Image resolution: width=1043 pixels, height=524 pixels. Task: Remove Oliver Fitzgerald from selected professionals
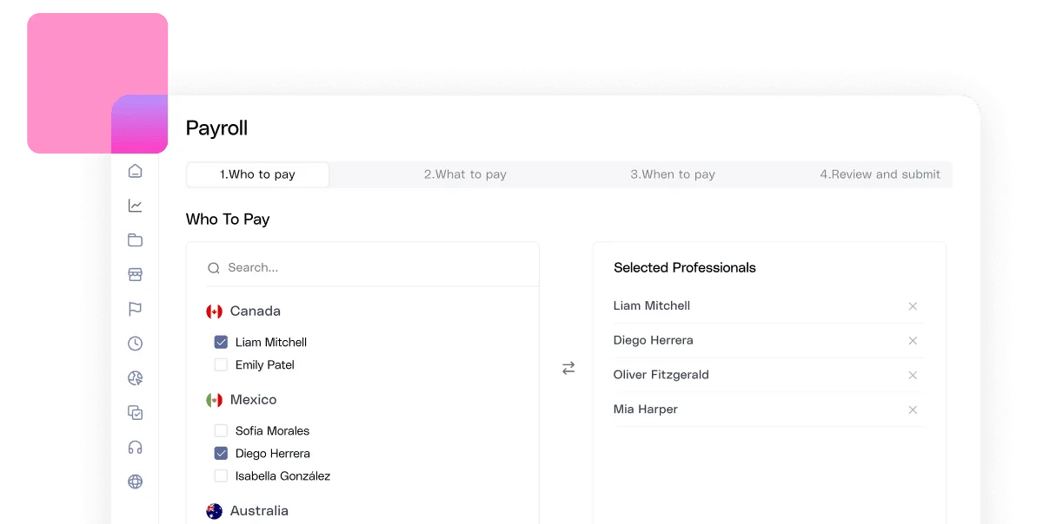click(x=913, y=376)
